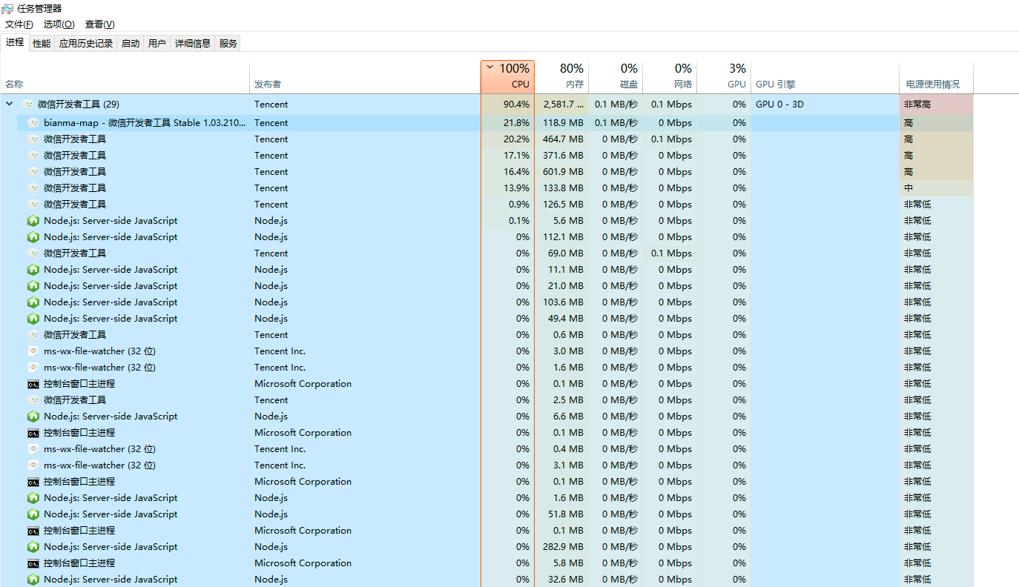The image size is (1019, 587).
Task: Click the WeChat DevTools group icon beside 微信开发者工具 (29)
Action: 28,105
